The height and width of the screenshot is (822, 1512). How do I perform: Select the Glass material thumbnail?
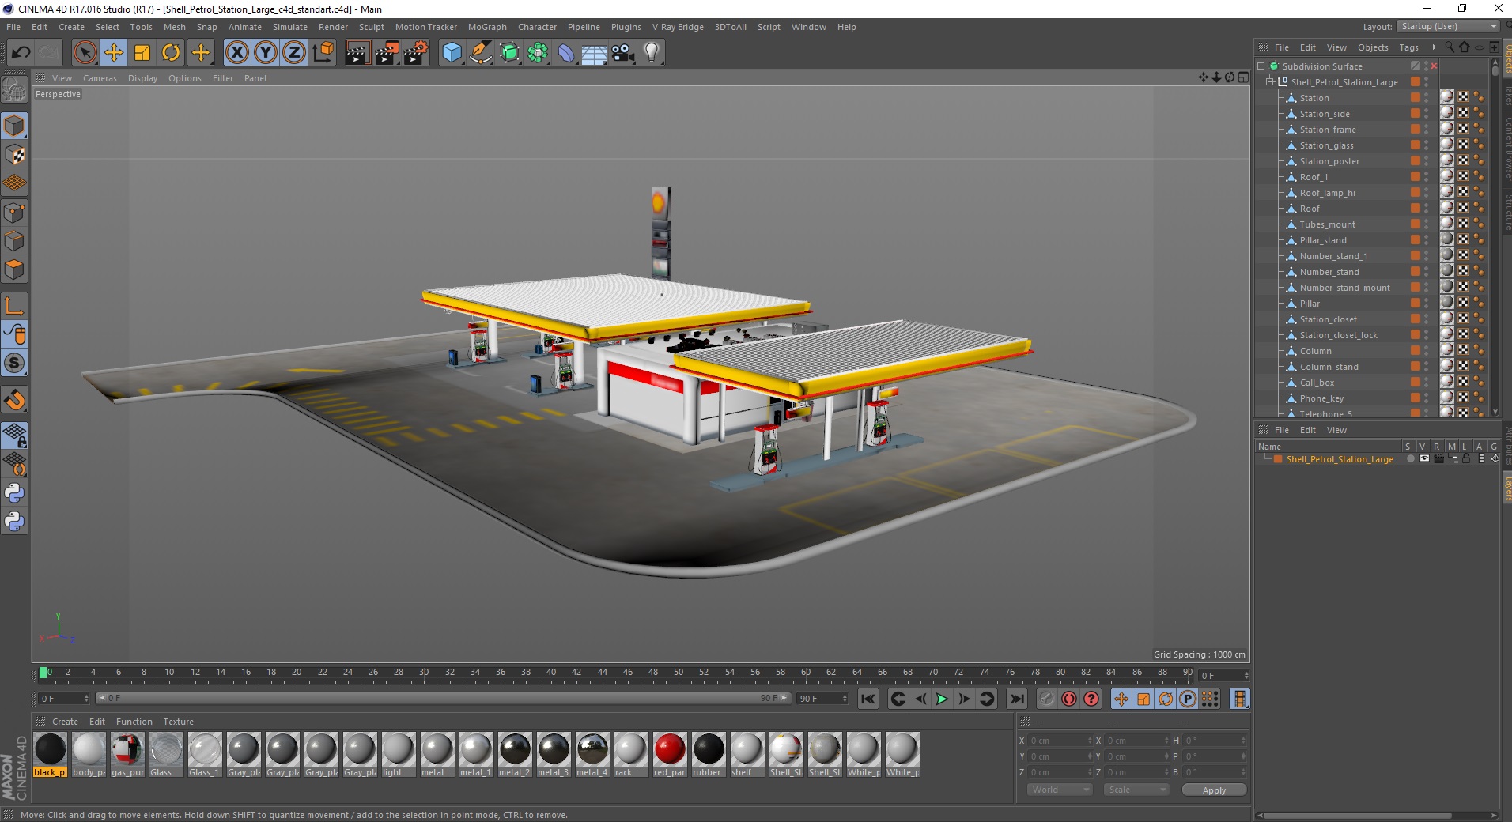166,755
